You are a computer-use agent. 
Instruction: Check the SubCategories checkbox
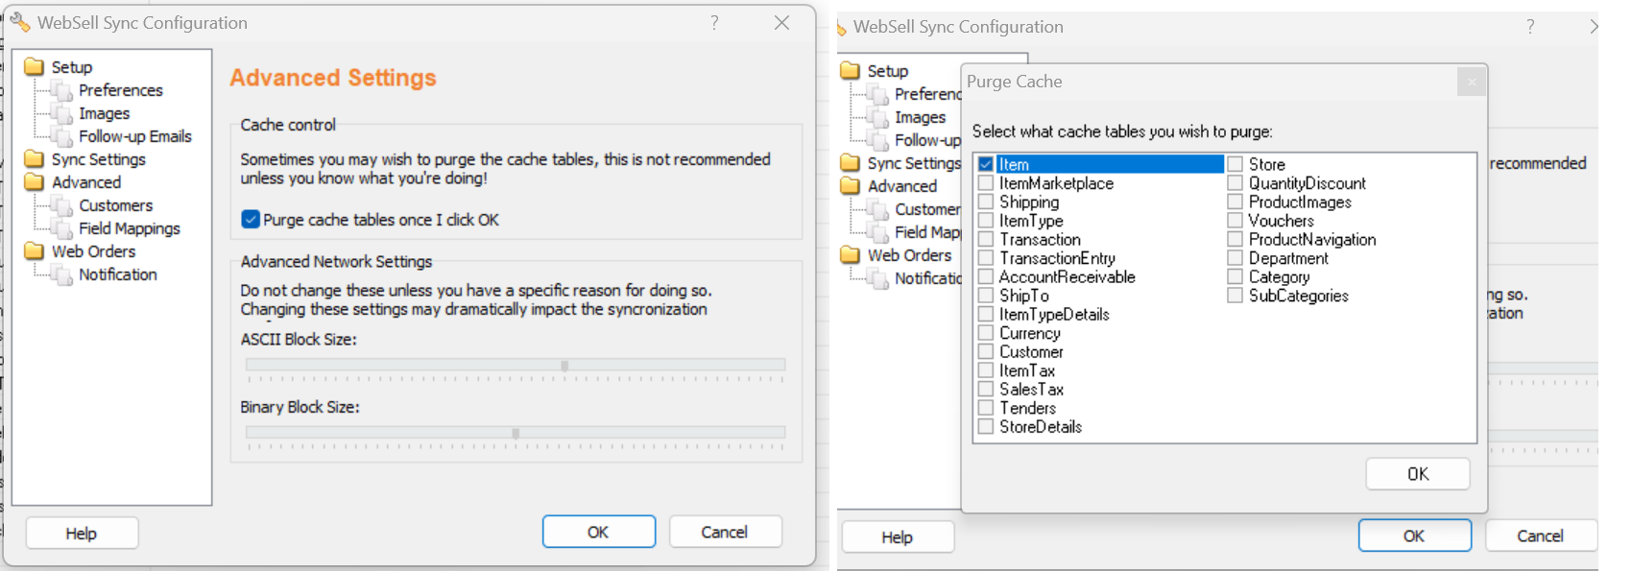click(x=1236, y=296)
